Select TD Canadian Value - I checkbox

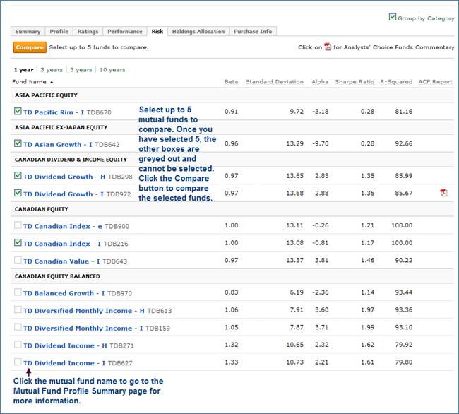coord(18,260)
